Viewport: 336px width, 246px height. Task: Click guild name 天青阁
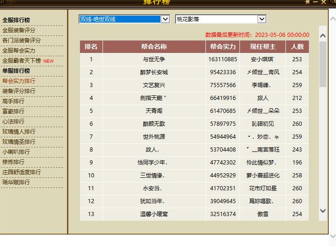pos(154,111)
